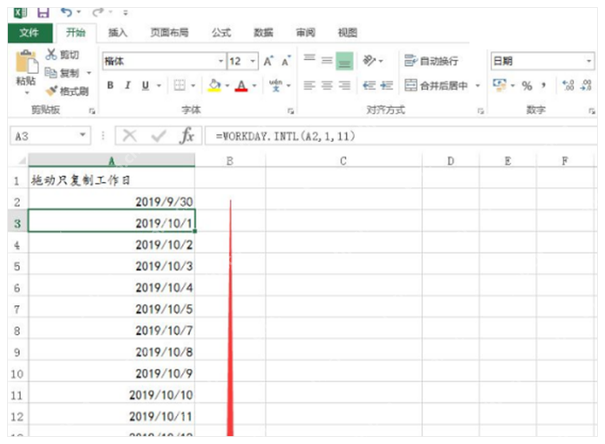Apply percent style format
Image resolution: width=605 pixels, height=444 pixels.
pos(527,86)
